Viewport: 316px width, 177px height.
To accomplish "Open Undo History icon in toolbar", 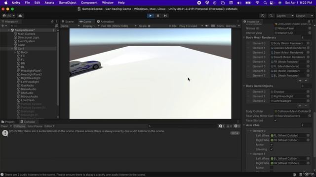I will click(263, 16).
